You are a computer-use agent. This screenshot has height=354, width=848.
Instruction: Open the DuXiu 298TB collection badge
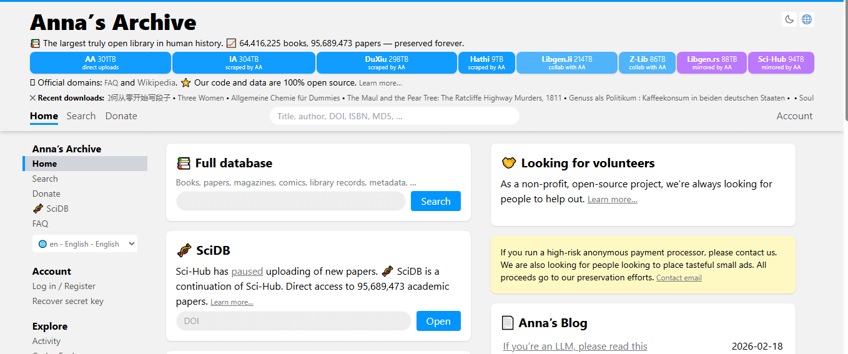pyautogui.click(x=387, y=63)
